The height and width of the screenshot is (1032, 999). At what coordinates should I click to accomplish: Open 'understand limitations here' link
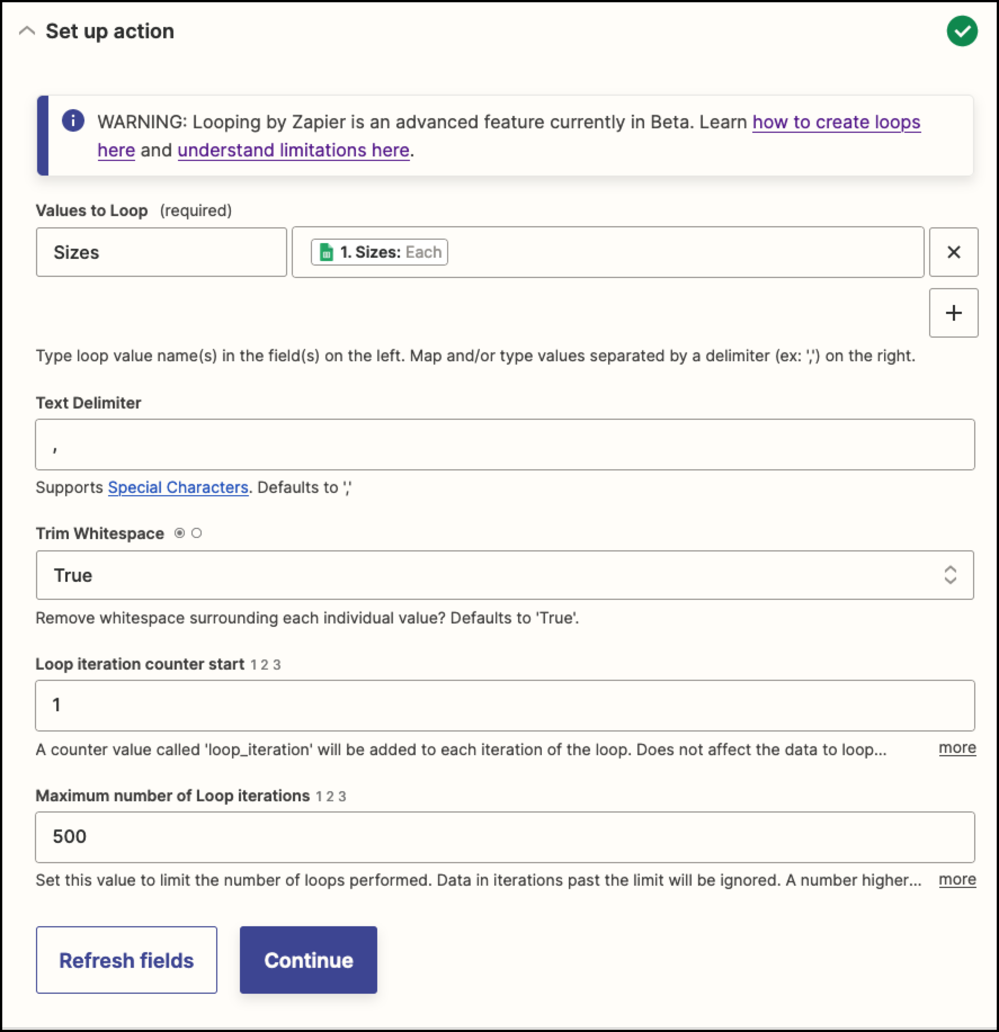[293, 150]
